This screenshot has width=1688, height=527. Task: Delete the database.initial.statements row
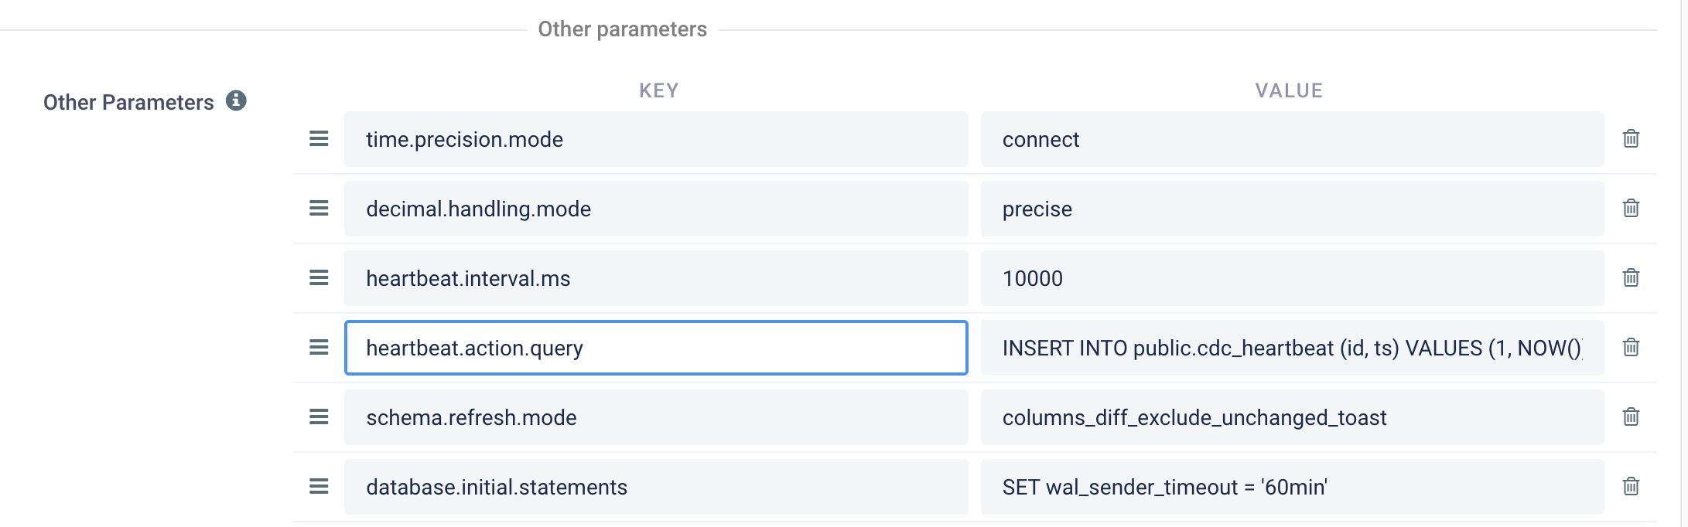tap(1631, 487)
